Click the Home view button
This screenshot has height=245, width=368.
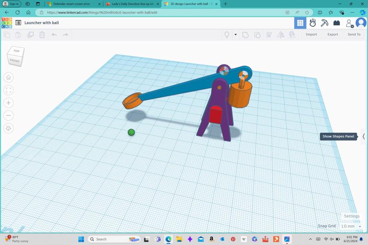[x=8, y=77]
